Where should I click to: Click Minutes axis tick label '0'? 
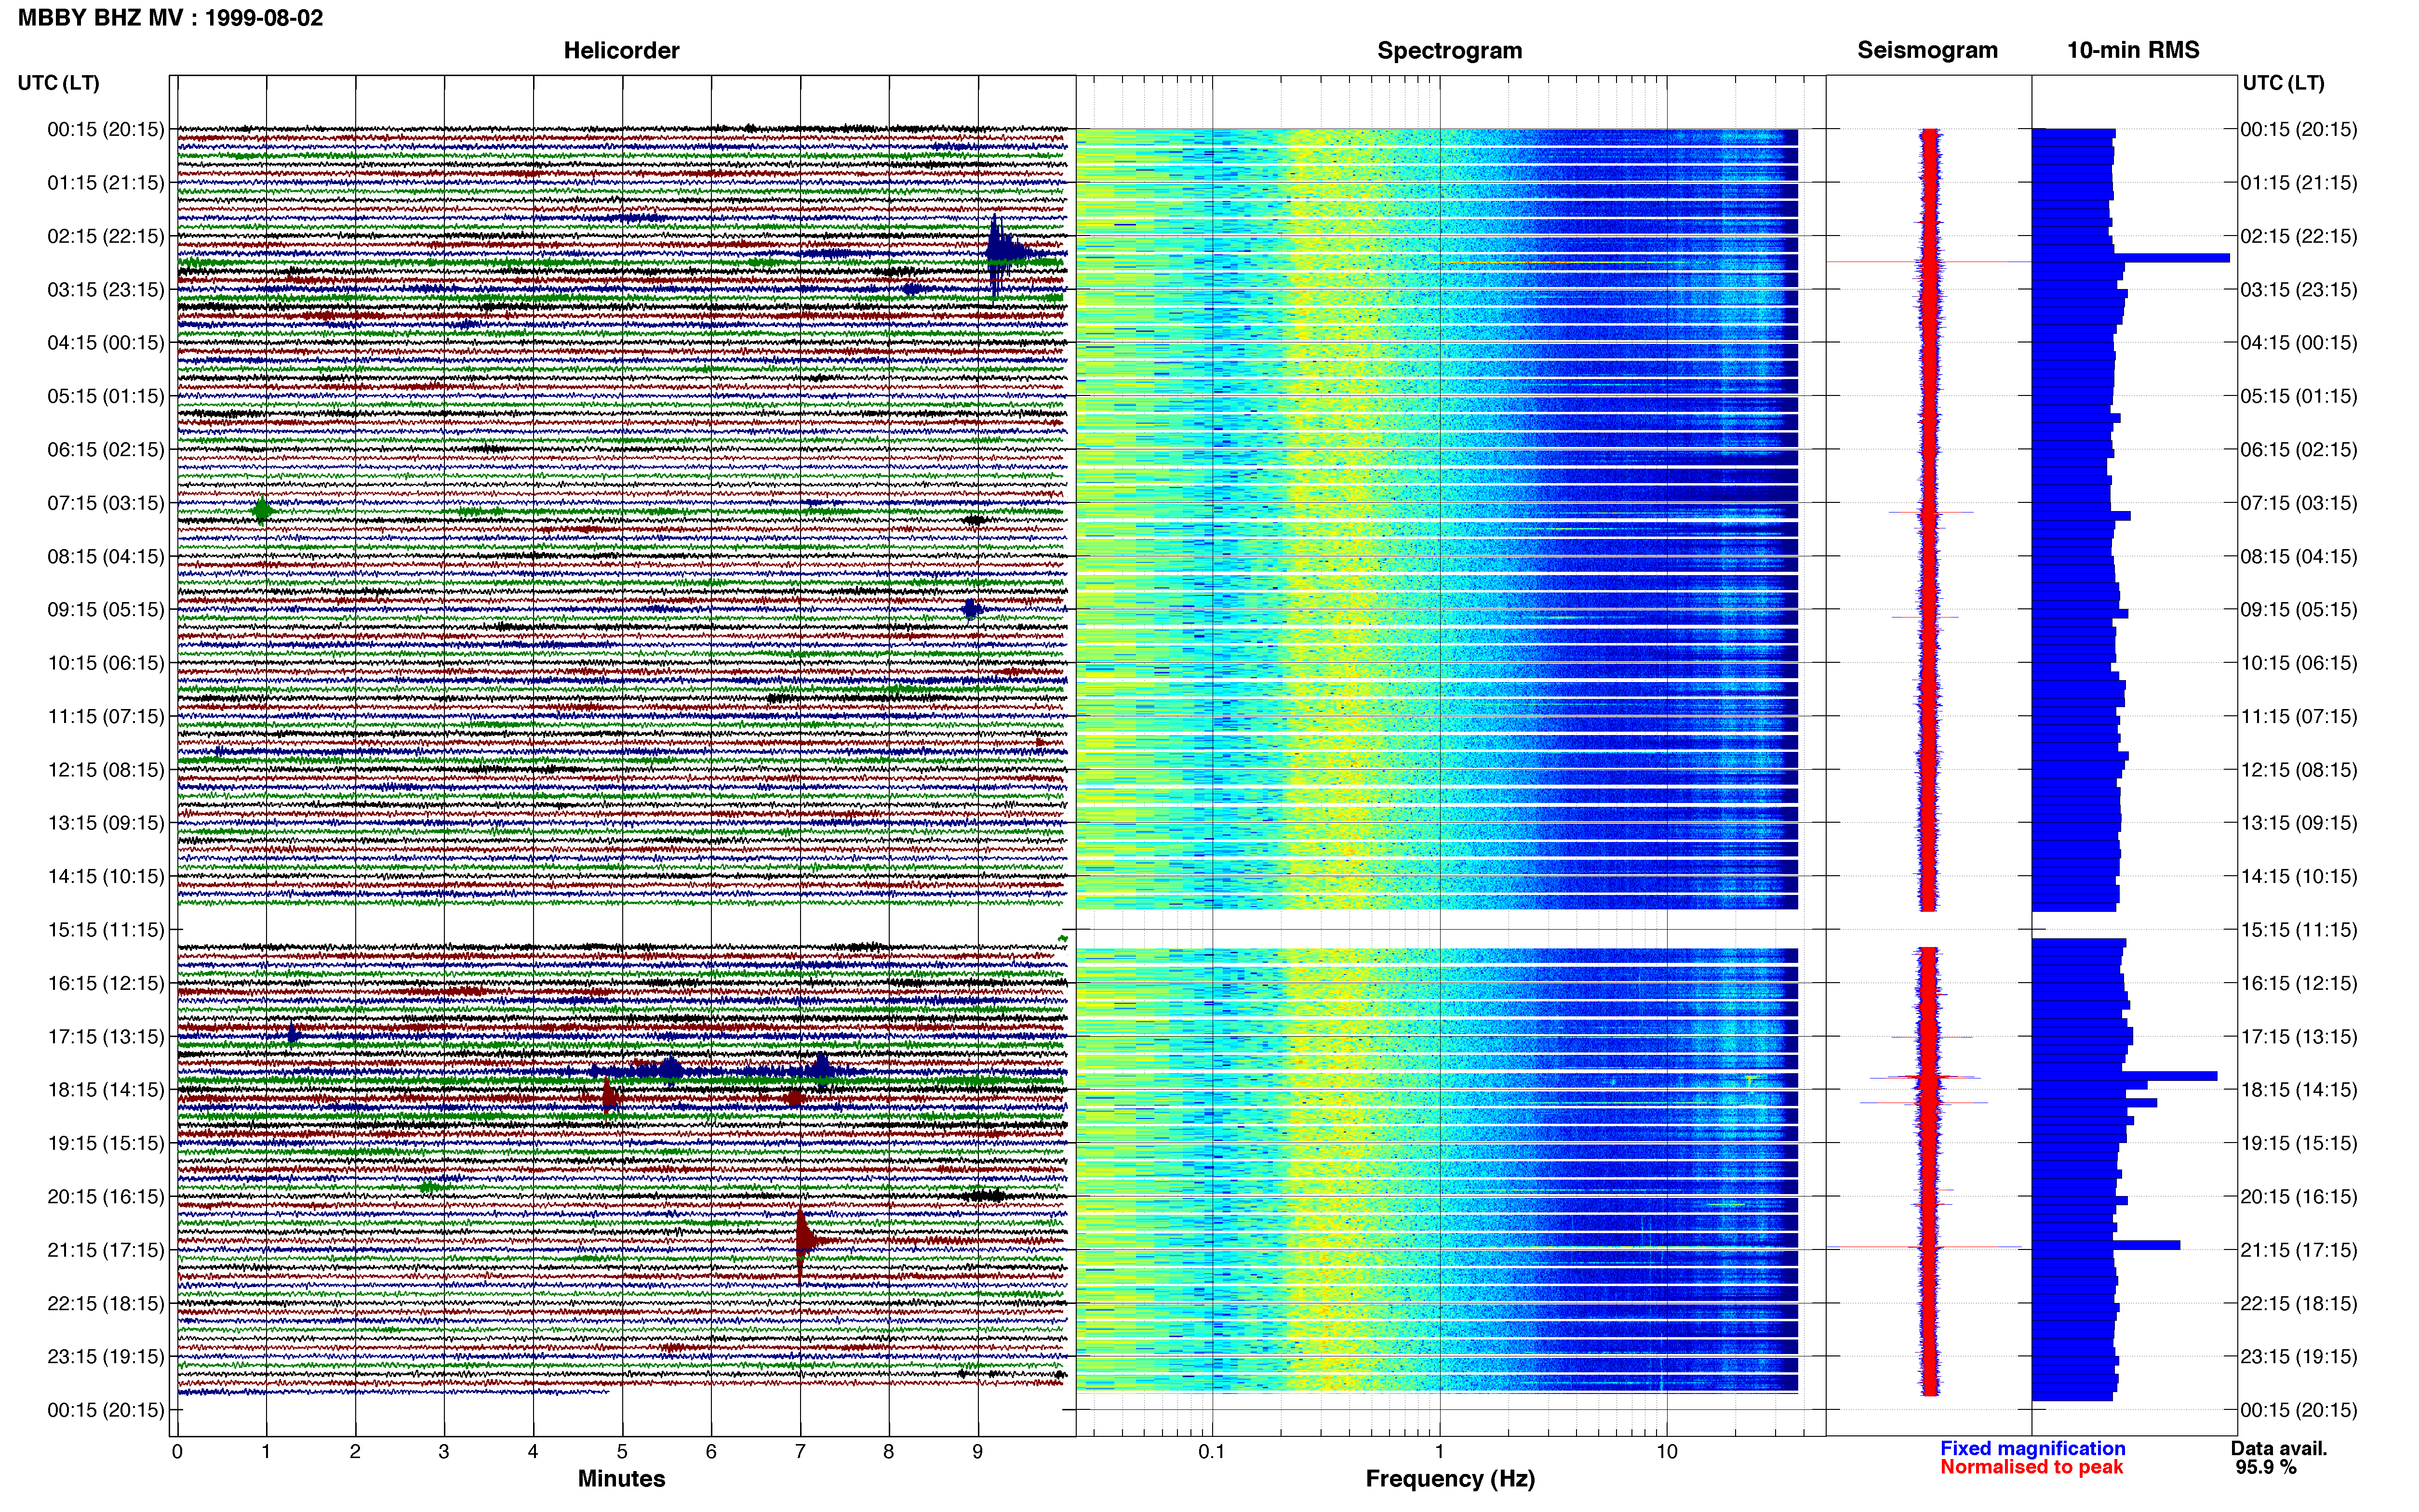[x=177, y=1452]
